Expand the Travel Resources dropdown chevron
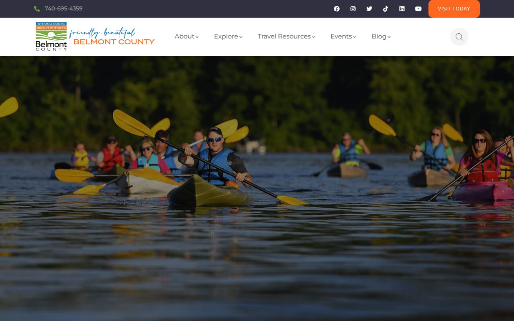 tap(313, 37)
